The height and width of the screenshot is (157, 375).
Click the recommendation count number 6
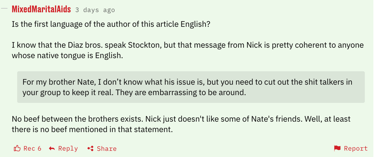39,148
